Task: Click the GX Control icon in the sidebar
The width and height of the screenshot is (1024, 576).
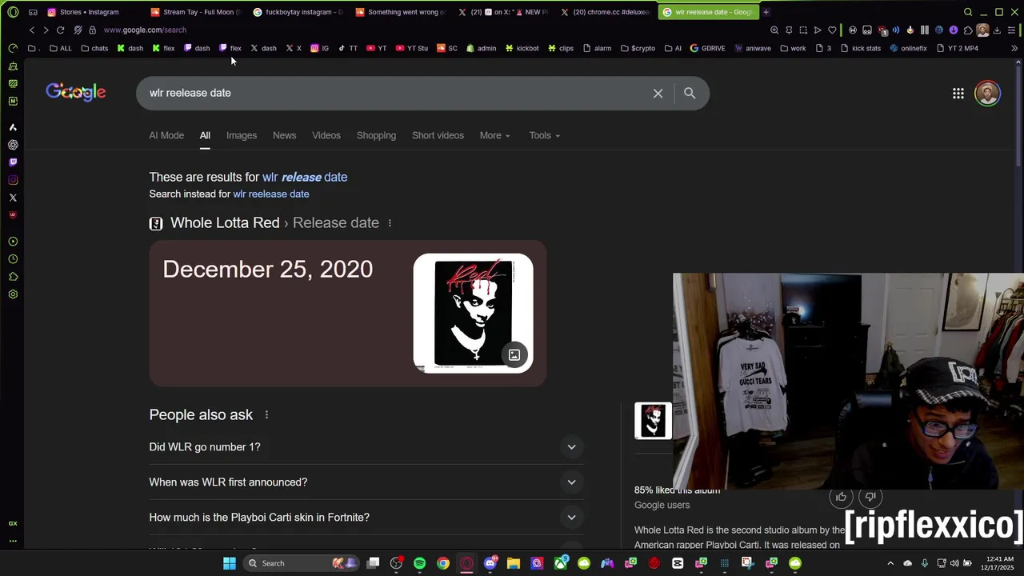Action: click(x=13, y=523)
